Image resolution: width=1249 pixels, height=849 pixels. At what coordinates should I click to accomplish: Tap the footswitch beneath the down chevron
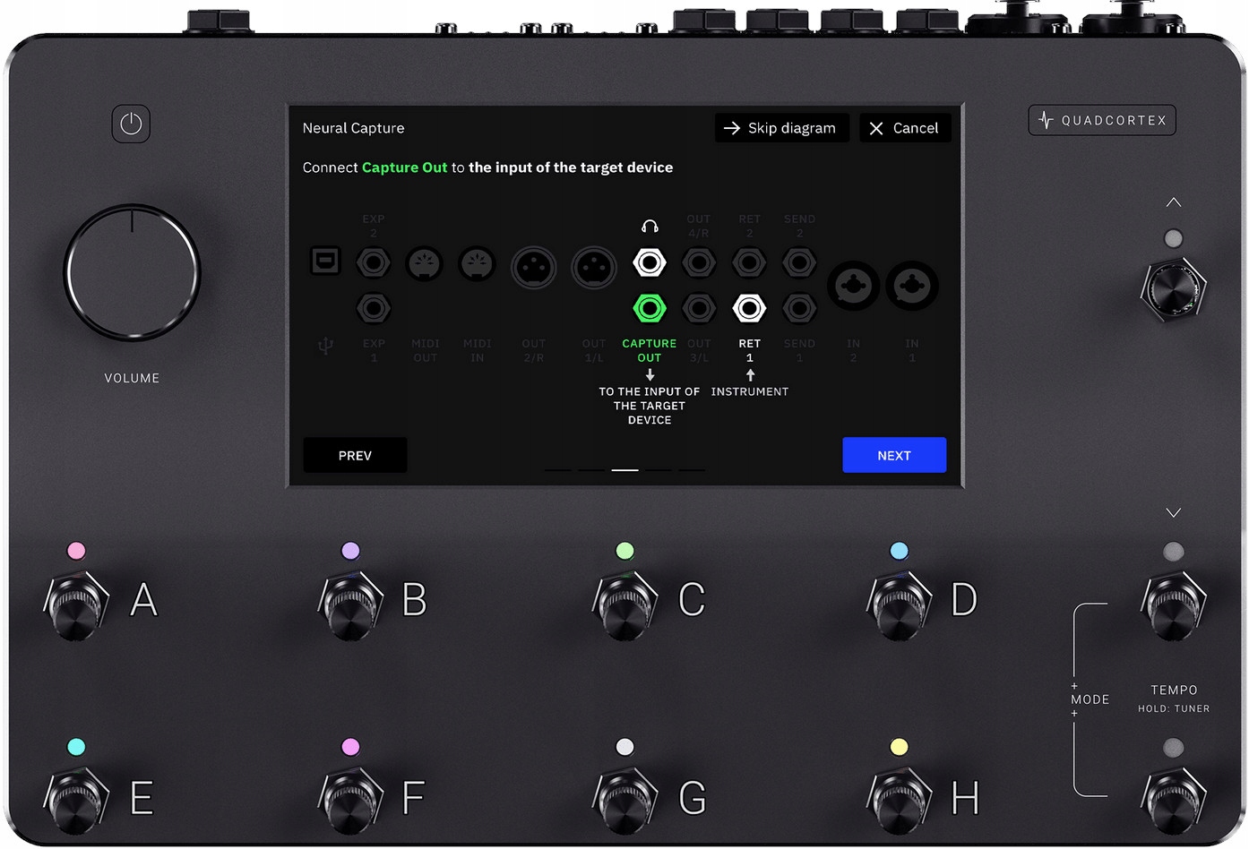(x=1174, y=605)
